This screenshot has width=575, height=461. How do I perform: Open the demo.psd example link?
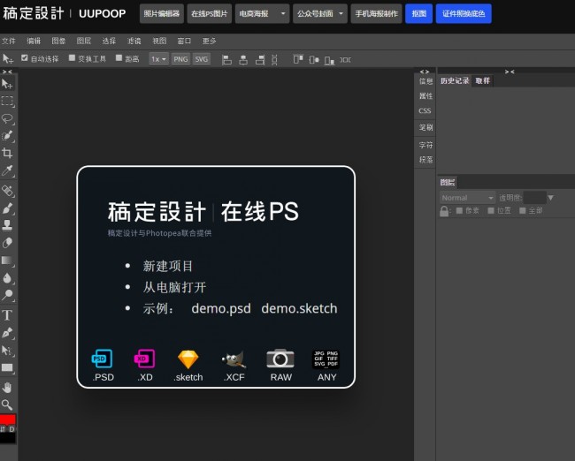point(221,308)
